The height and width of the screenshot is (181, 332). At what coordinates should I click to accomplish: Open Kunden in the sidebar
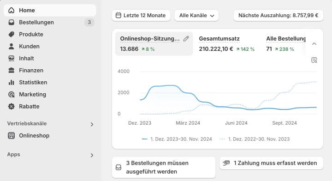pos(50,46)
